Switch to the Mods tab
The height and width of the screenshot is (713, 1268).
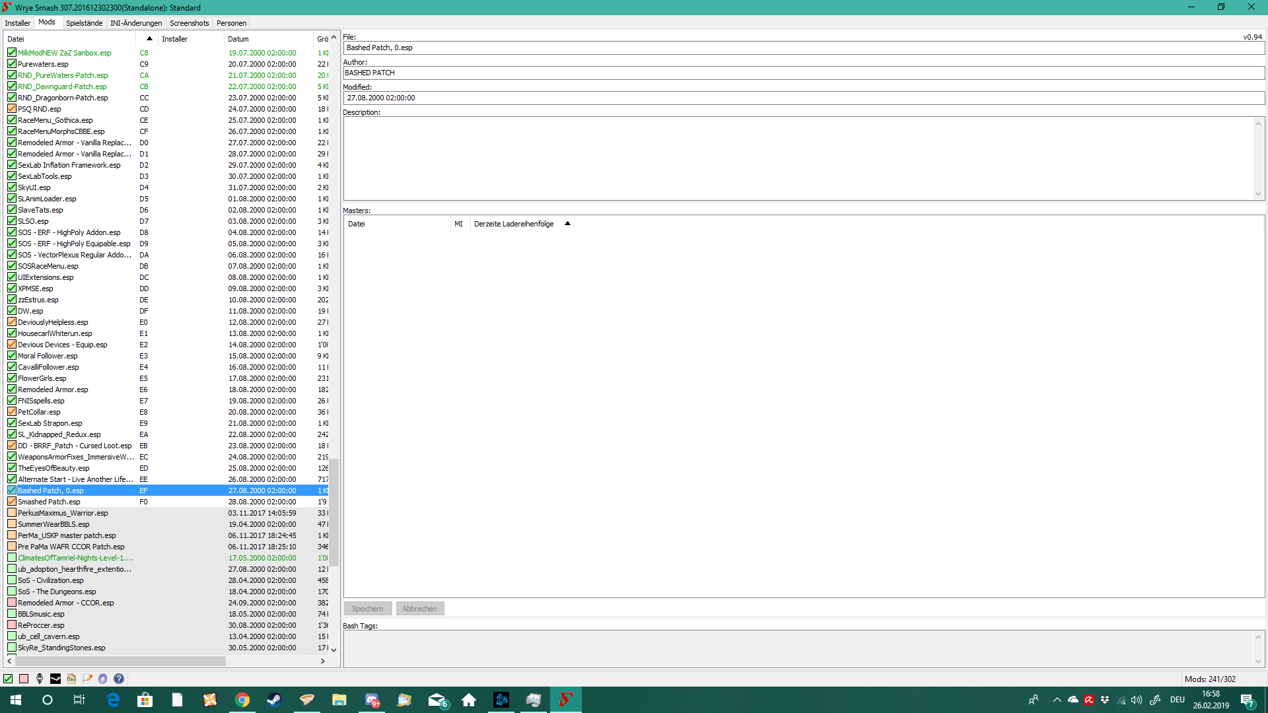point(47,22)
